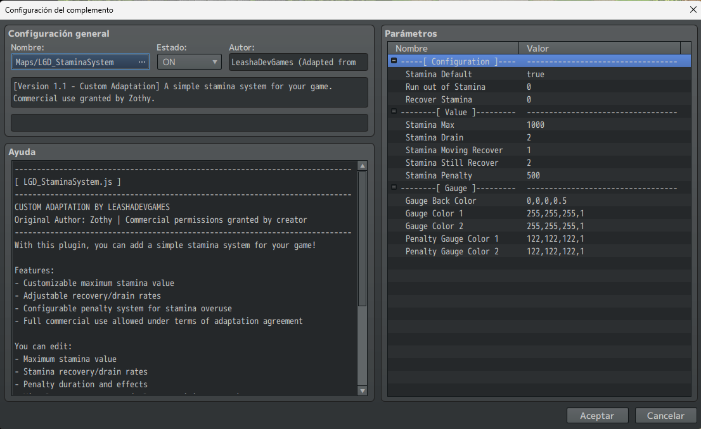Click the Nombre column header

click(x=453, y=48)
